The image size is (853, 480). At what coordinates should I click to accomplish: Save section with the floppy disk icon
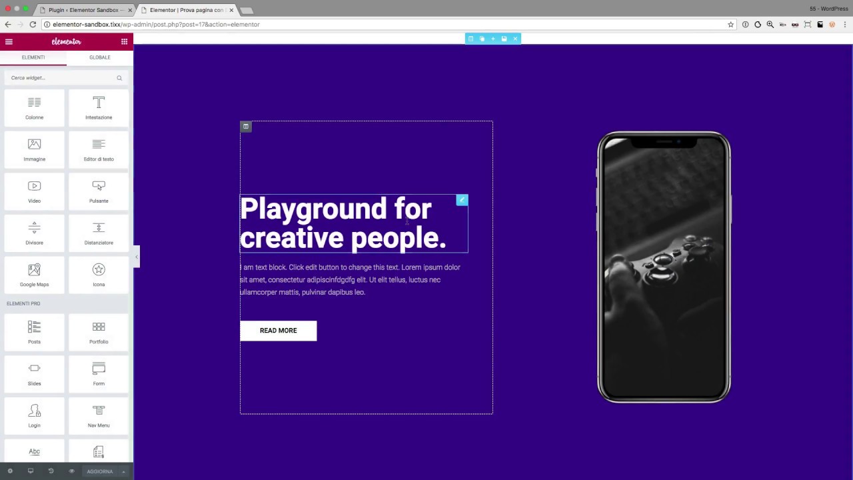(504, 39)
